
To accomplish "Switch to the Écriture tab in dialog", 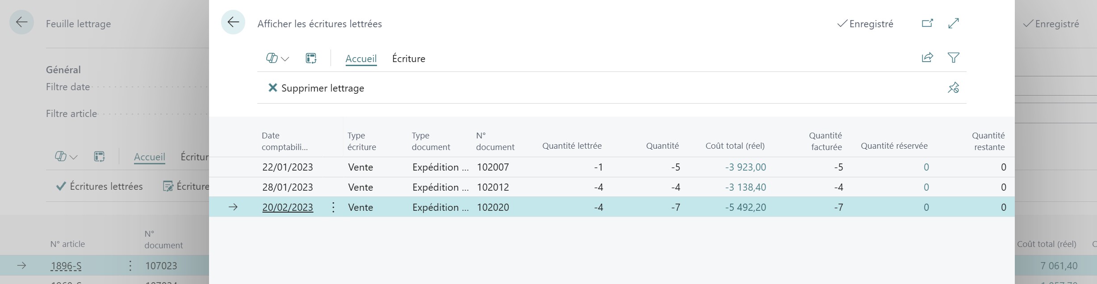I will [x=408, y=58].
